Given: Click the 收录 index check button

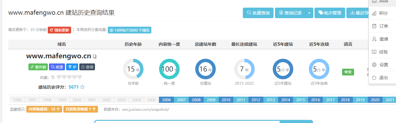Looking at the screenshot, I should click(x=57, y=67).
